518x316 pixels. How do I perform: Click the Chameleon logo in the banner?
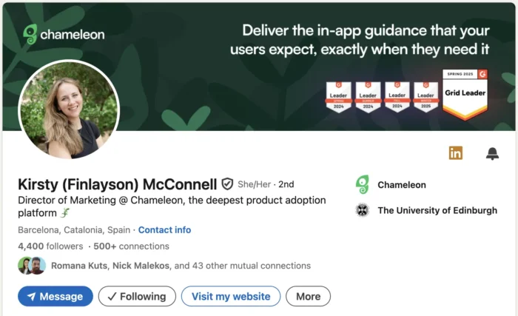tap(64, 34)
